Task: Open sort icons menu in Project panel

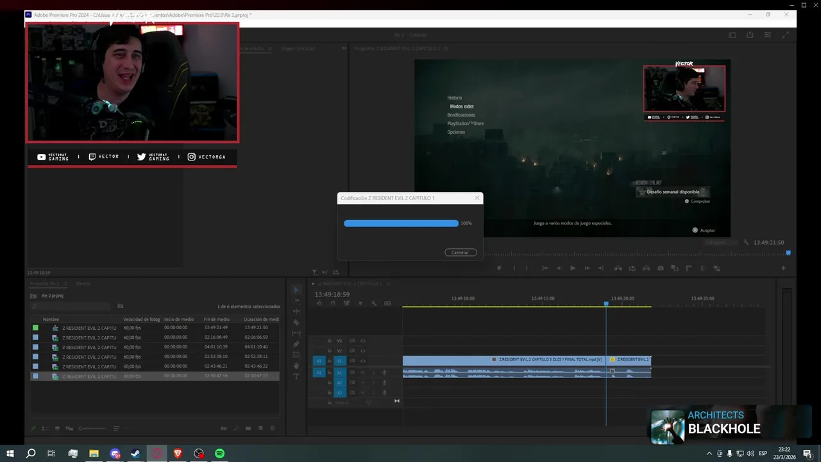Action: [116, 428]
